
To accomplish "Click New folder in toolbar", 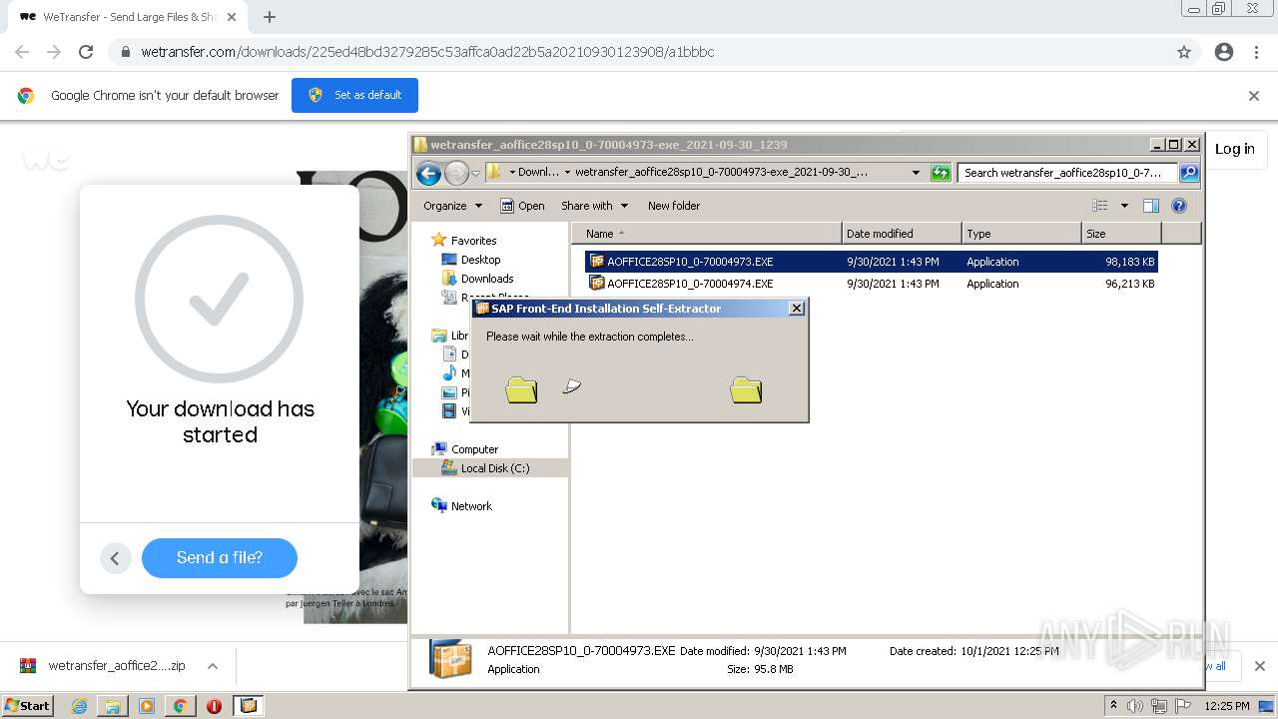I will point(674,206).
